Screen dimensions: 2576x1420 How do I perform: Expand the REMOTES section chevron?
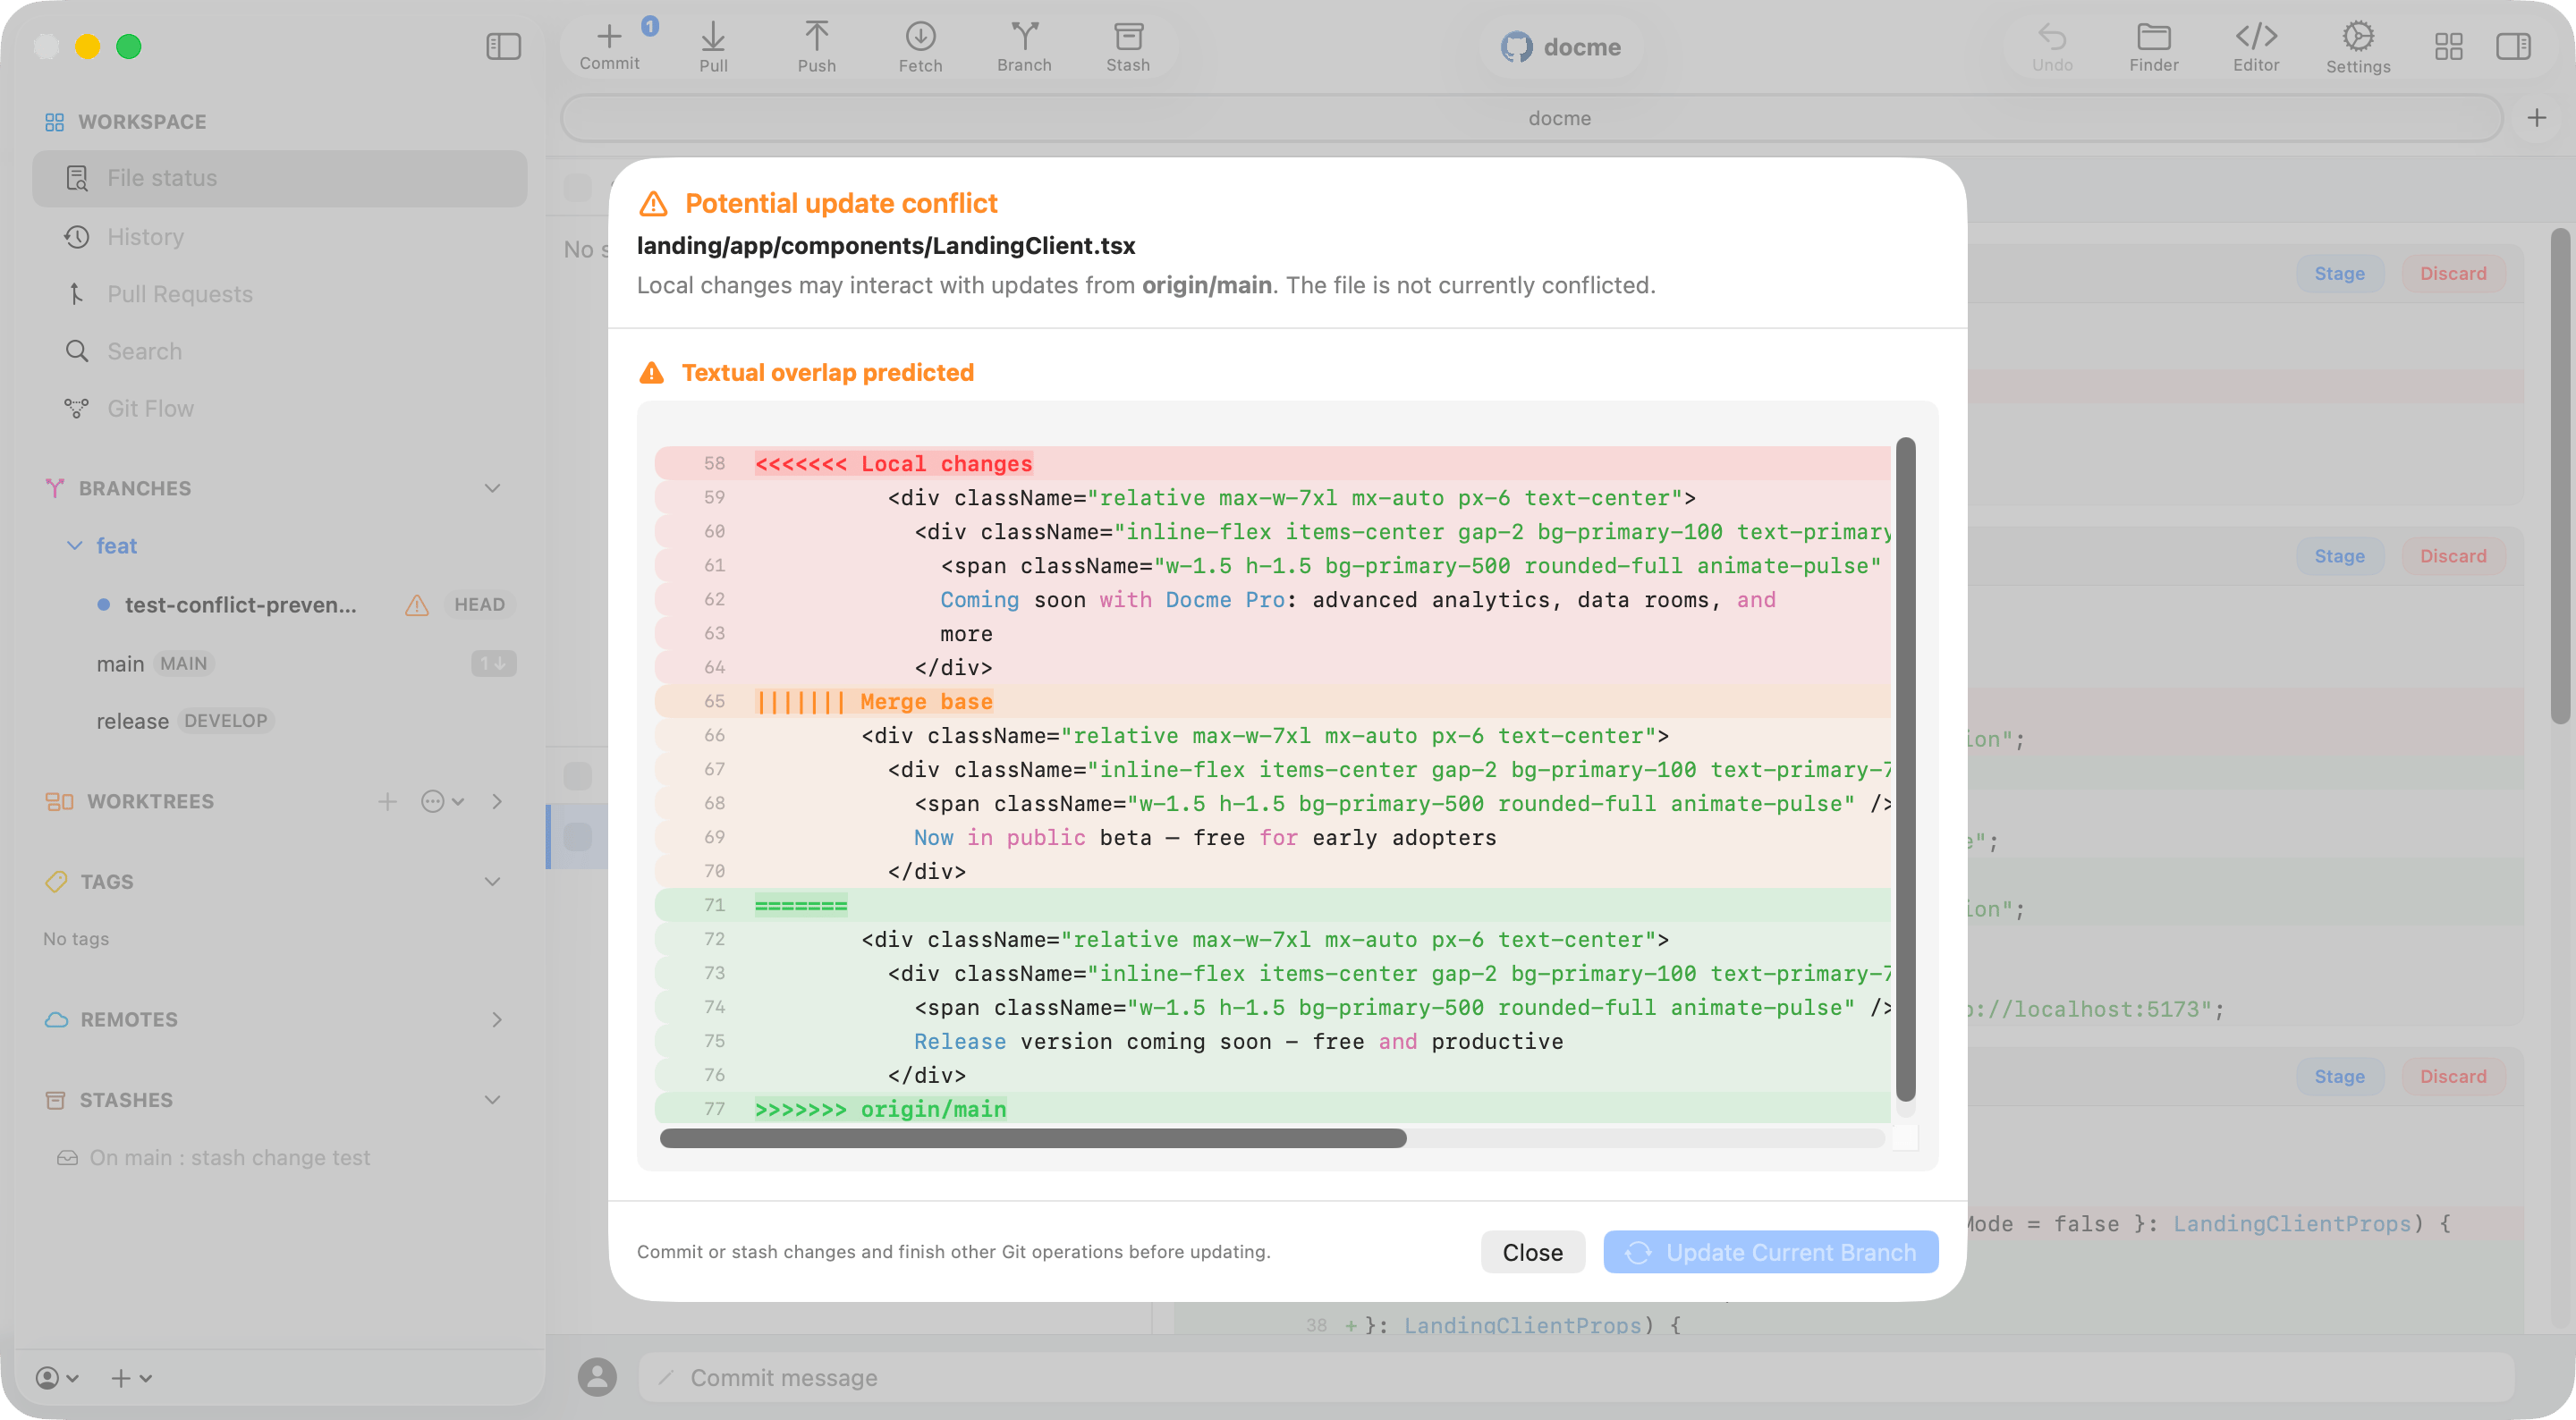pos(497,1019)
